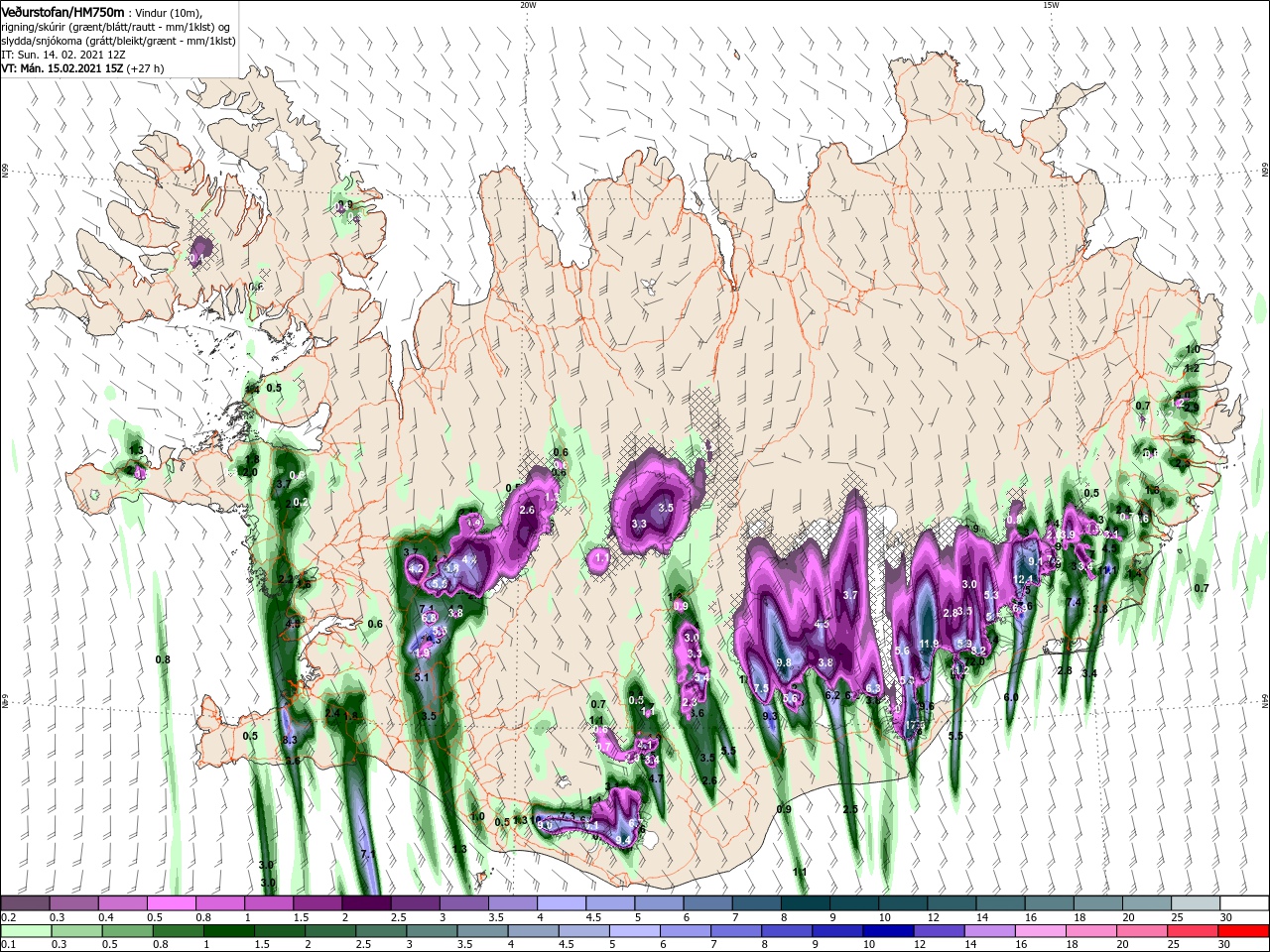Click the dark purple snow swatch between 2 and 2.5
This screenshot has height=952, width=1270.
(x=365, y=902)
